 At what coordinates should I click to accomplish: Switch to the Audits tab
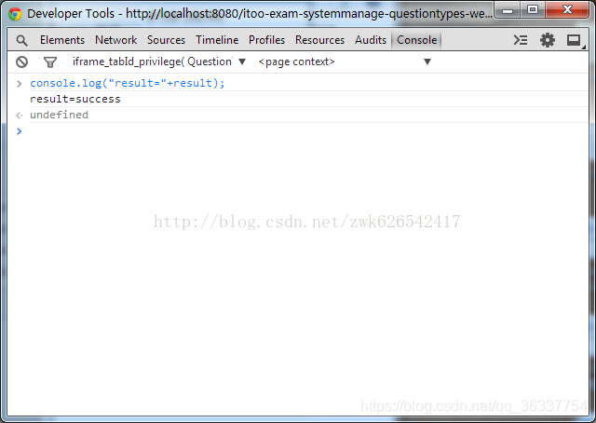tap(371, 40)
